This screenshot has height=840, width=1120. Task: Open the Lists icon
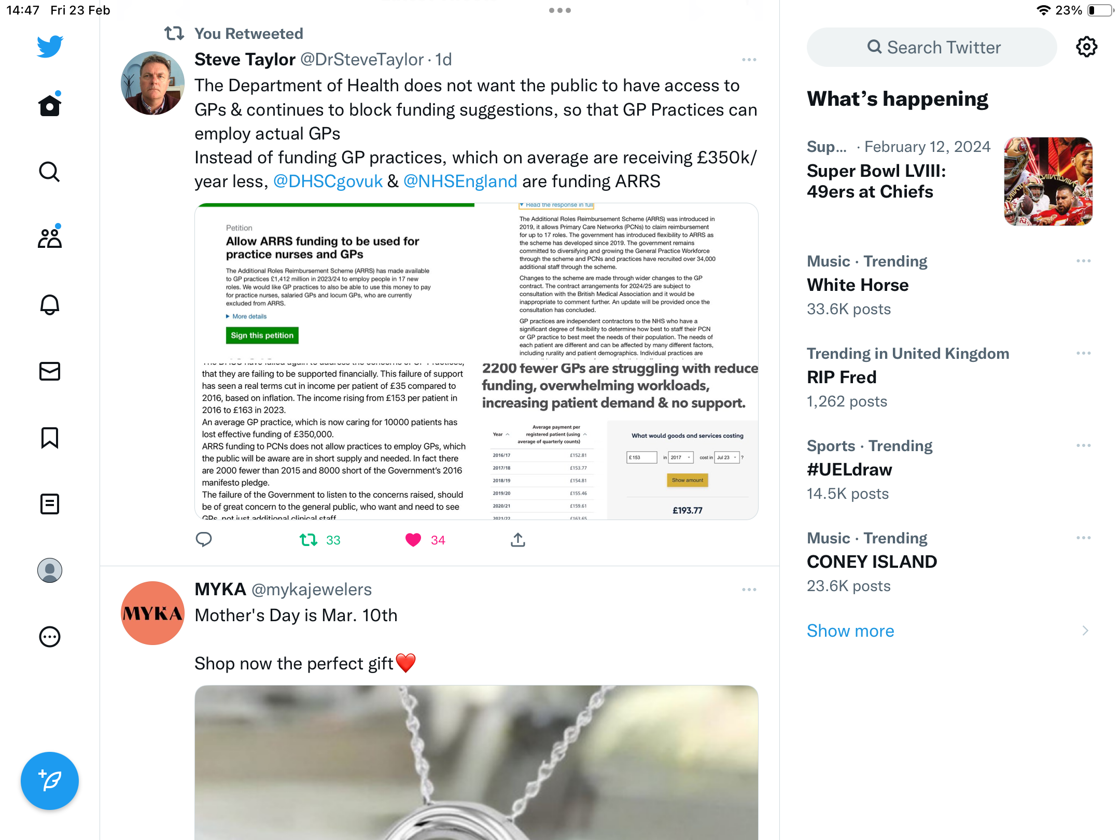point(50,504)
